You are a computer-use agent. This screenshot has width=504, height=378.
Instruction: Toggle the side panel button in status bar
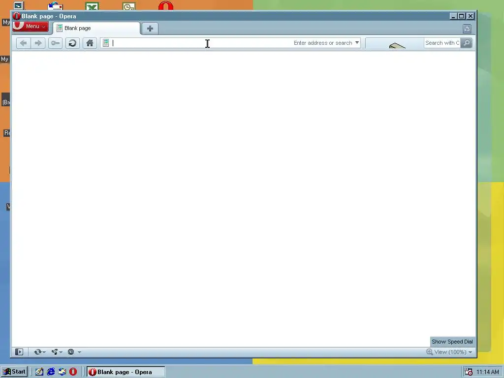19,352
